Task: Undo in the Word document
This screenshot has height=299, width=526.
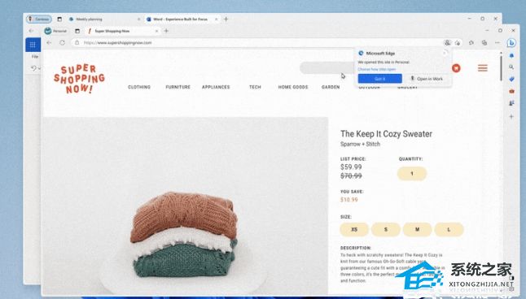Action: point(33,68)
